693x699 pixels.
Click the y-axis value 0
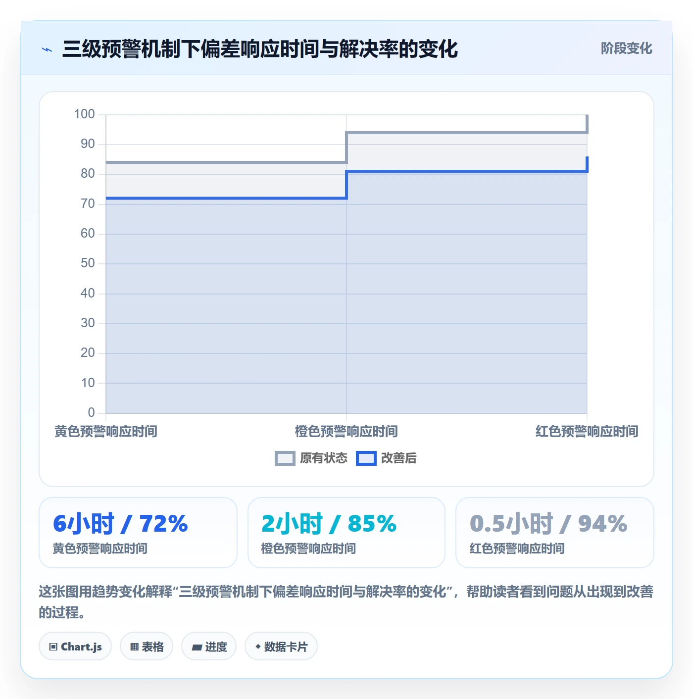pyautogui.click(x=91, y=412)
